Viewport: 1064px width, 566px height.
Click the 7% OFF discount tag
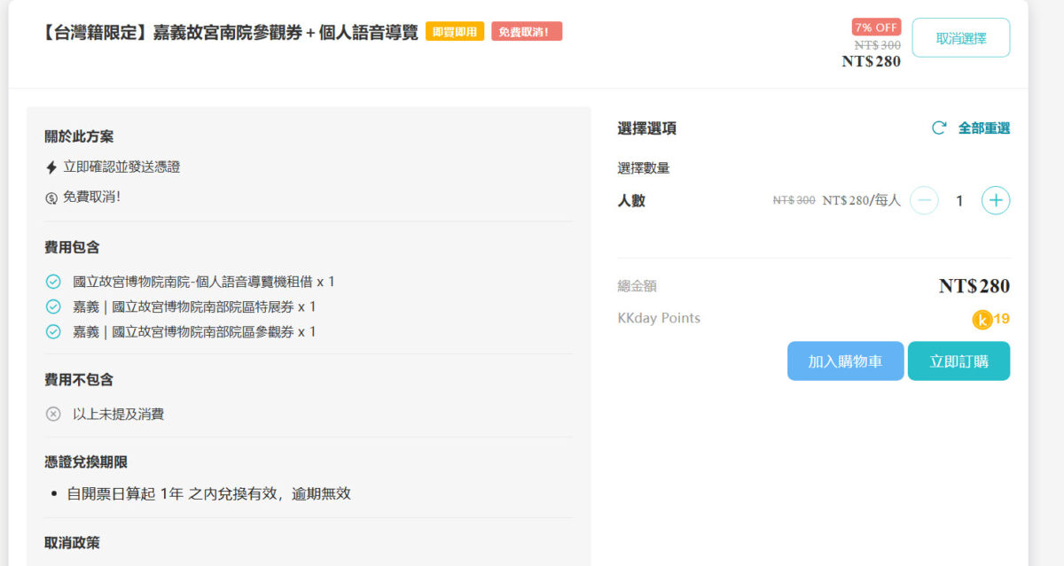click(x=876, y=27)
